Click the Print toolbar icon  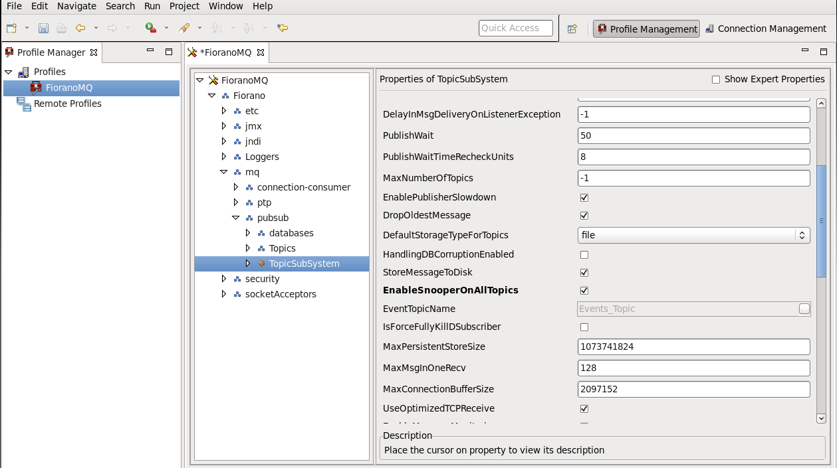click(61, 28)
